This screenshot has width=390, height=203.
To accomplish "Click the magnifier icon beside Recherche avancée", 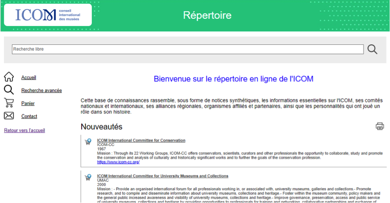I will [x=9, y=90].
